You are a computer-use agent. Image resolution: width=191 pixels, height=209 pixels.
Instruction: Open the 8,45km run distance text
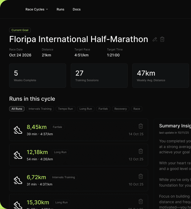[x=37, y=127]
